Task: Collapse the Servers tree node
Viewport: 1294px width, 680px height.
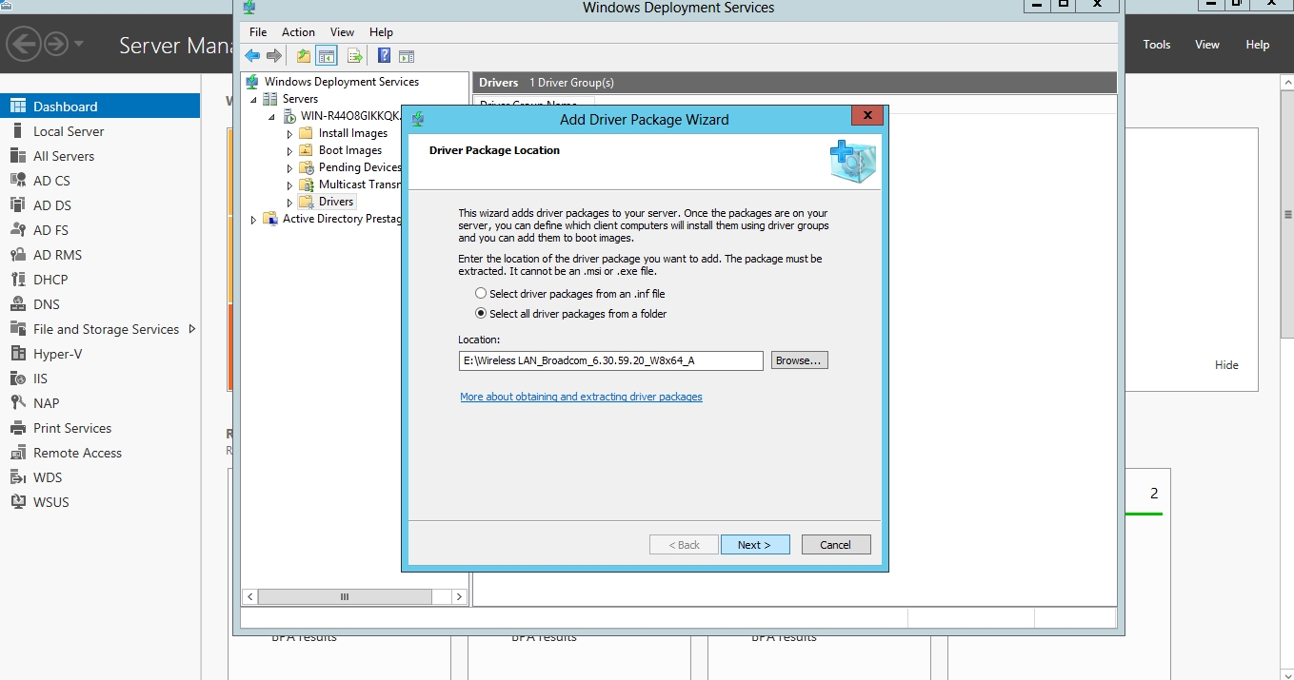Action: click(253, 100)
